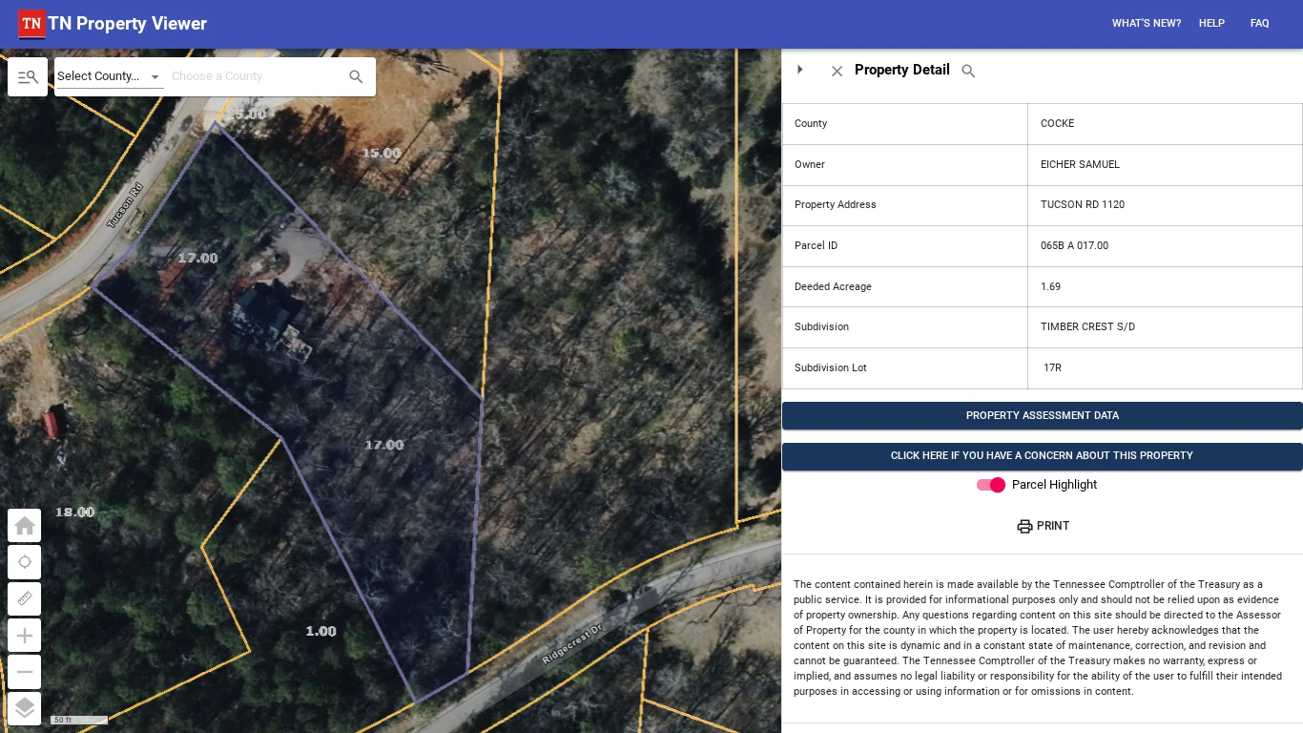Focus the Choose a County input field
Screen dimensions: 1303x733
[253, 76]
